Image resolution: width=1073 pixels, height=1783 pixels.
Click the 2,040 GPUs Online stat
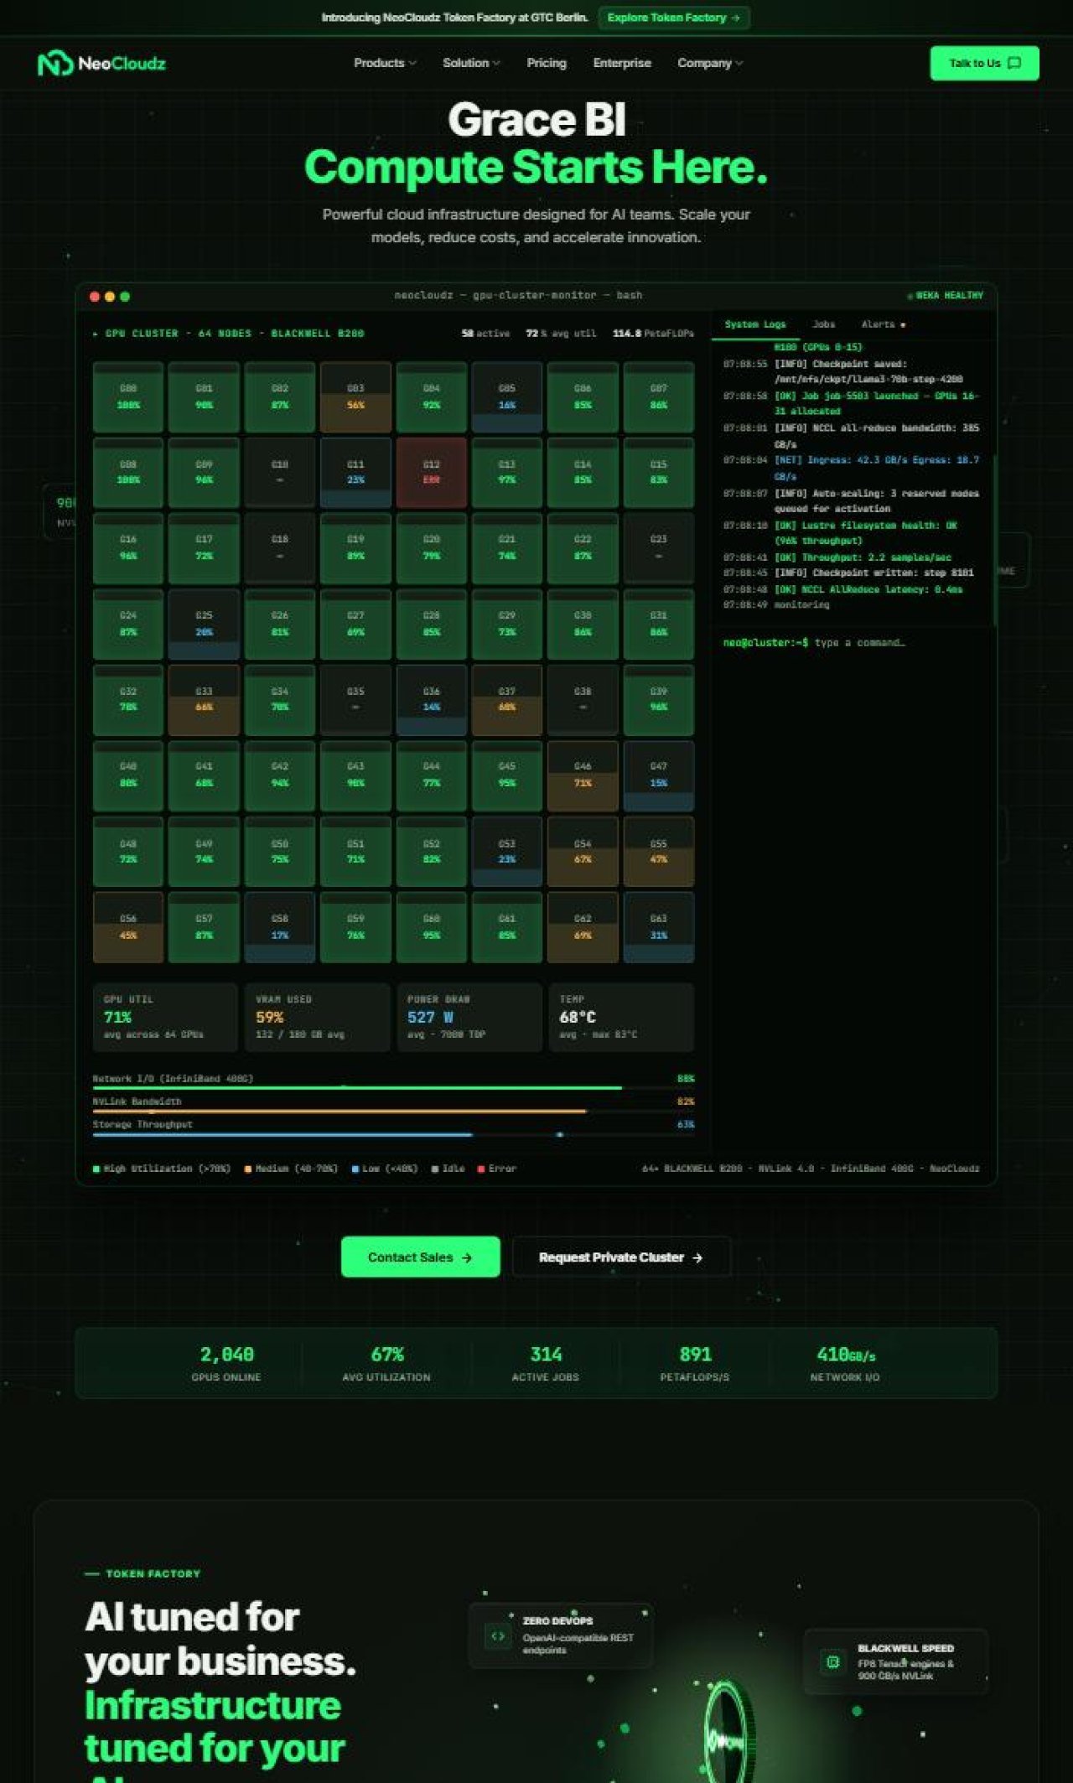226,1363
